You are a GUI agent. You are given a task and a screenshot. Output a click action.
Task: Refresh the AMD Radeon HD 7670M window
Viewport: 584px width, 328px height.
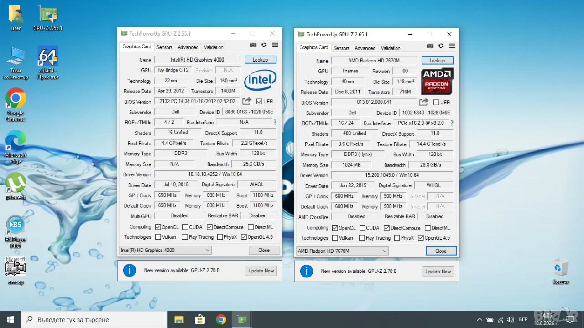point(441,46)
